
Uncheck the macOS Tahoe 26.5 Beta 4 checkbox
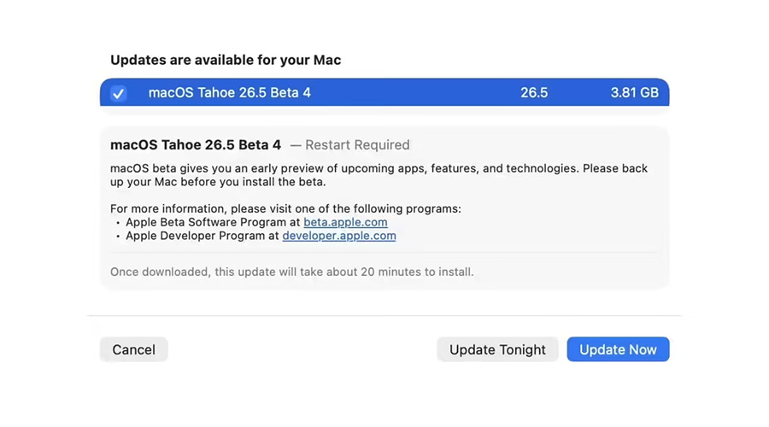pos(118,93)
